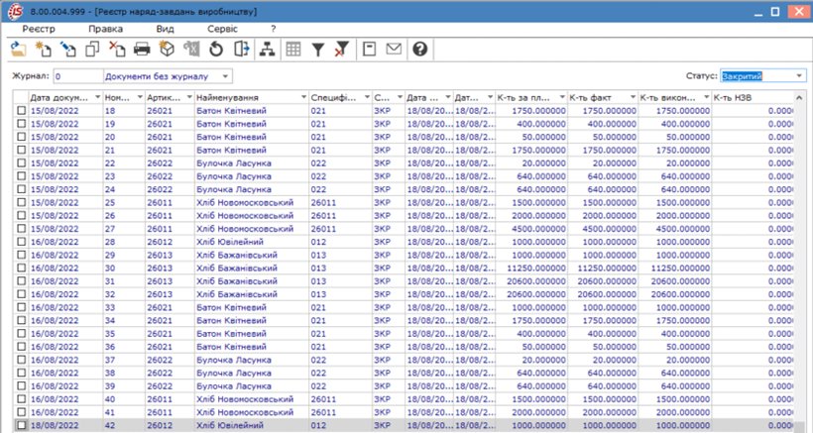Open the Ном. column filter arrow
The image size is (813, 433).
pyautogui.click(x=139, y=97)
